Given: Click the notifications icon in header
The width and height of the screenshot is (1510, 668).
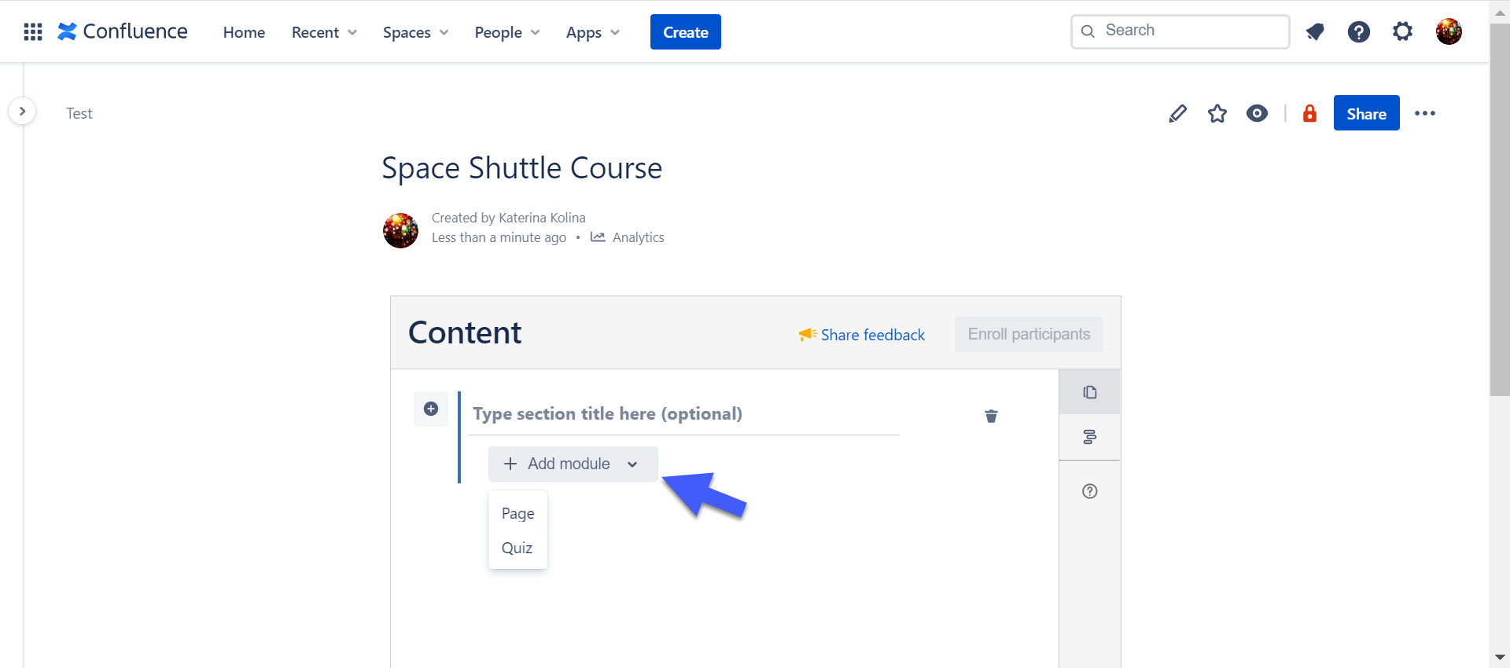Looking at the screenshot, I should (x=1315, y=32).
